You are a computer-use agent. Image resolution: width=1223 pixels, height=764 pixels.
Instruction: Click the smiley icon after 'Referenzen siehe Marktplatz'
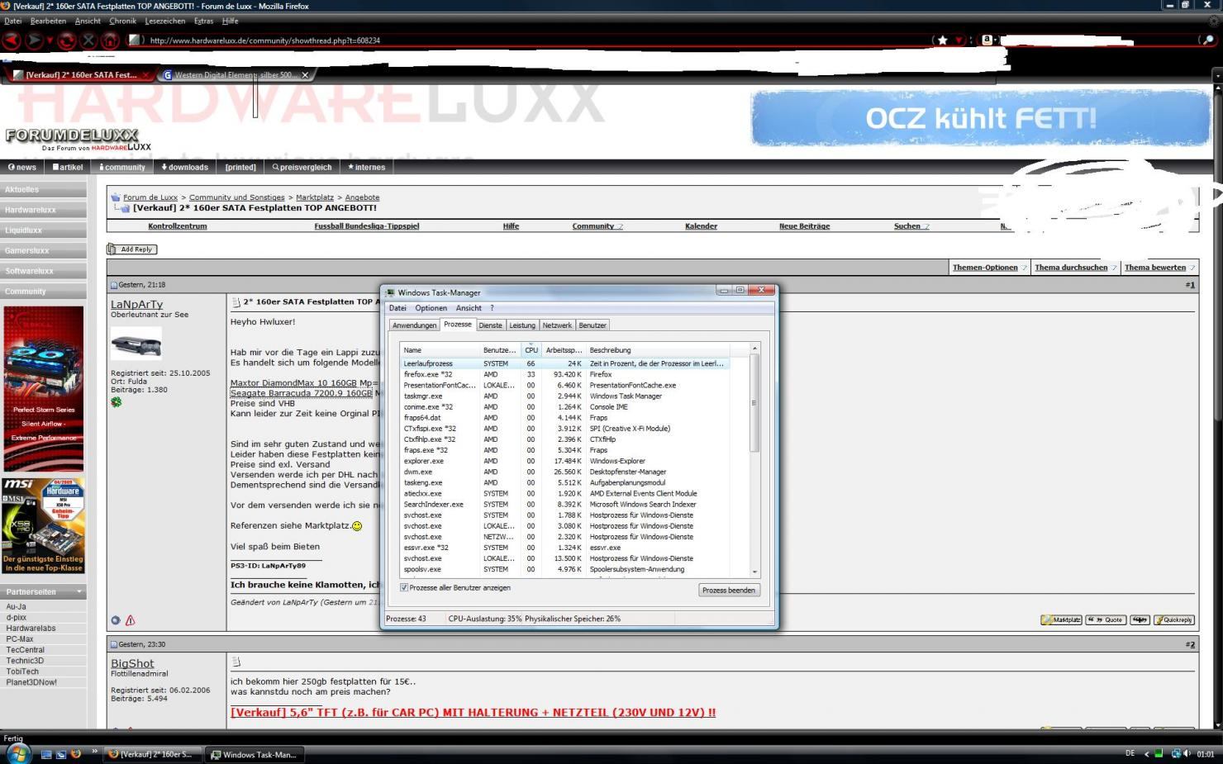tap(357, 526)
